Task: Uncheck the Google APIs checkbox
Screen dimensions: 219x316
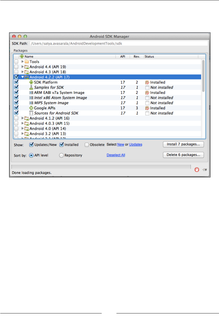Action: (16, 108)
